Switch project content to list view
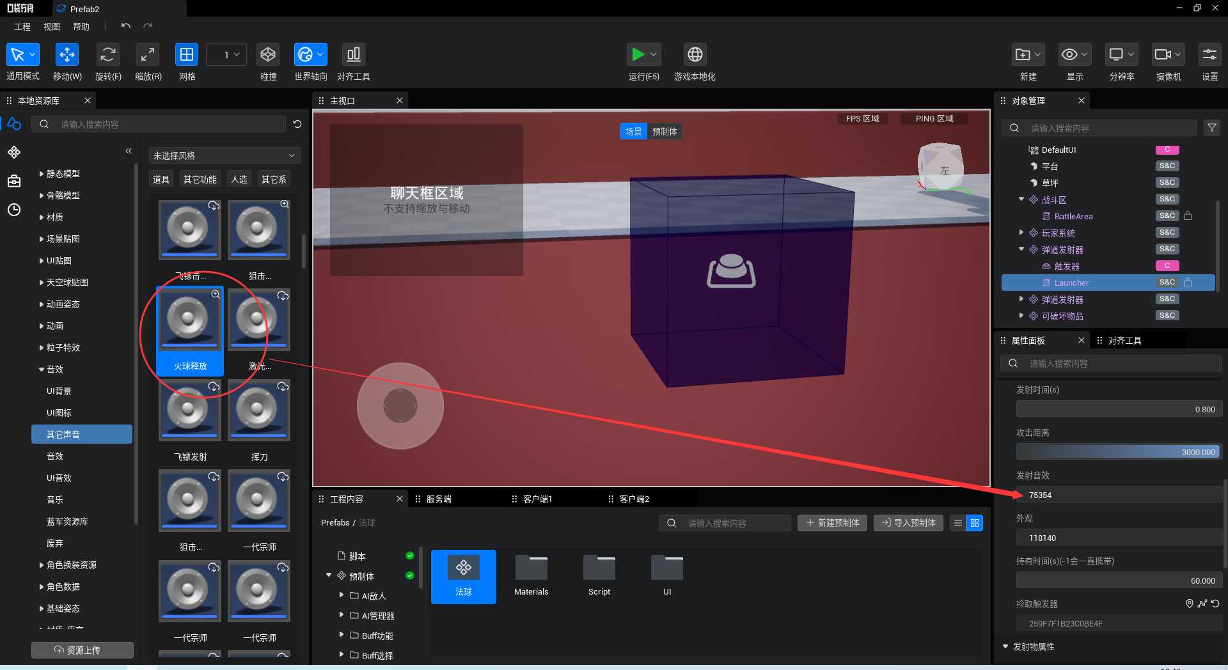This screenshot has height=670, width=1228. 958,523
